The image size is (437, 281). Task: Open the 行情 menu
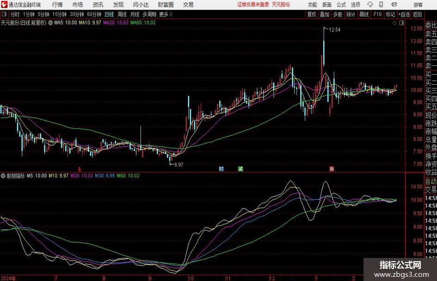tap(57, 5)
